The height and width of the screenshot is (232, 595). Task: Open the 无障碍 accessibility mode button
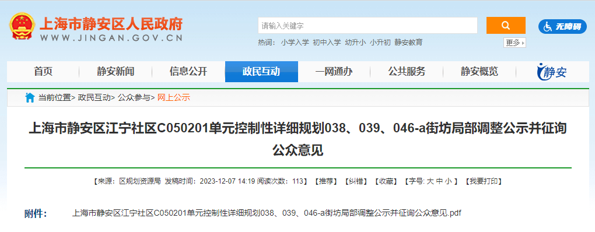click(x=562, y=26)
